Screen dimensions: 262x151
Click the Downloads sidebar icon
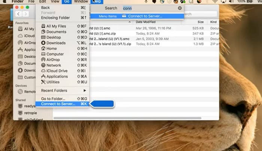[20, 70]
